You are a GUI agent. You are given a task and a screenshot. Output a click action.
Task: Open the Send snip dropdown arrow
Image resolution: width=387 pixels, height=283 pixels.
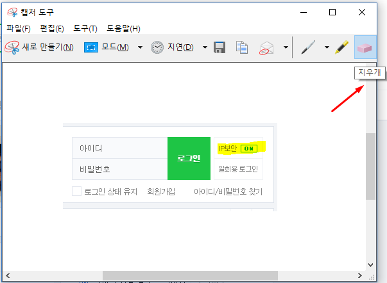tap(286, 47)
